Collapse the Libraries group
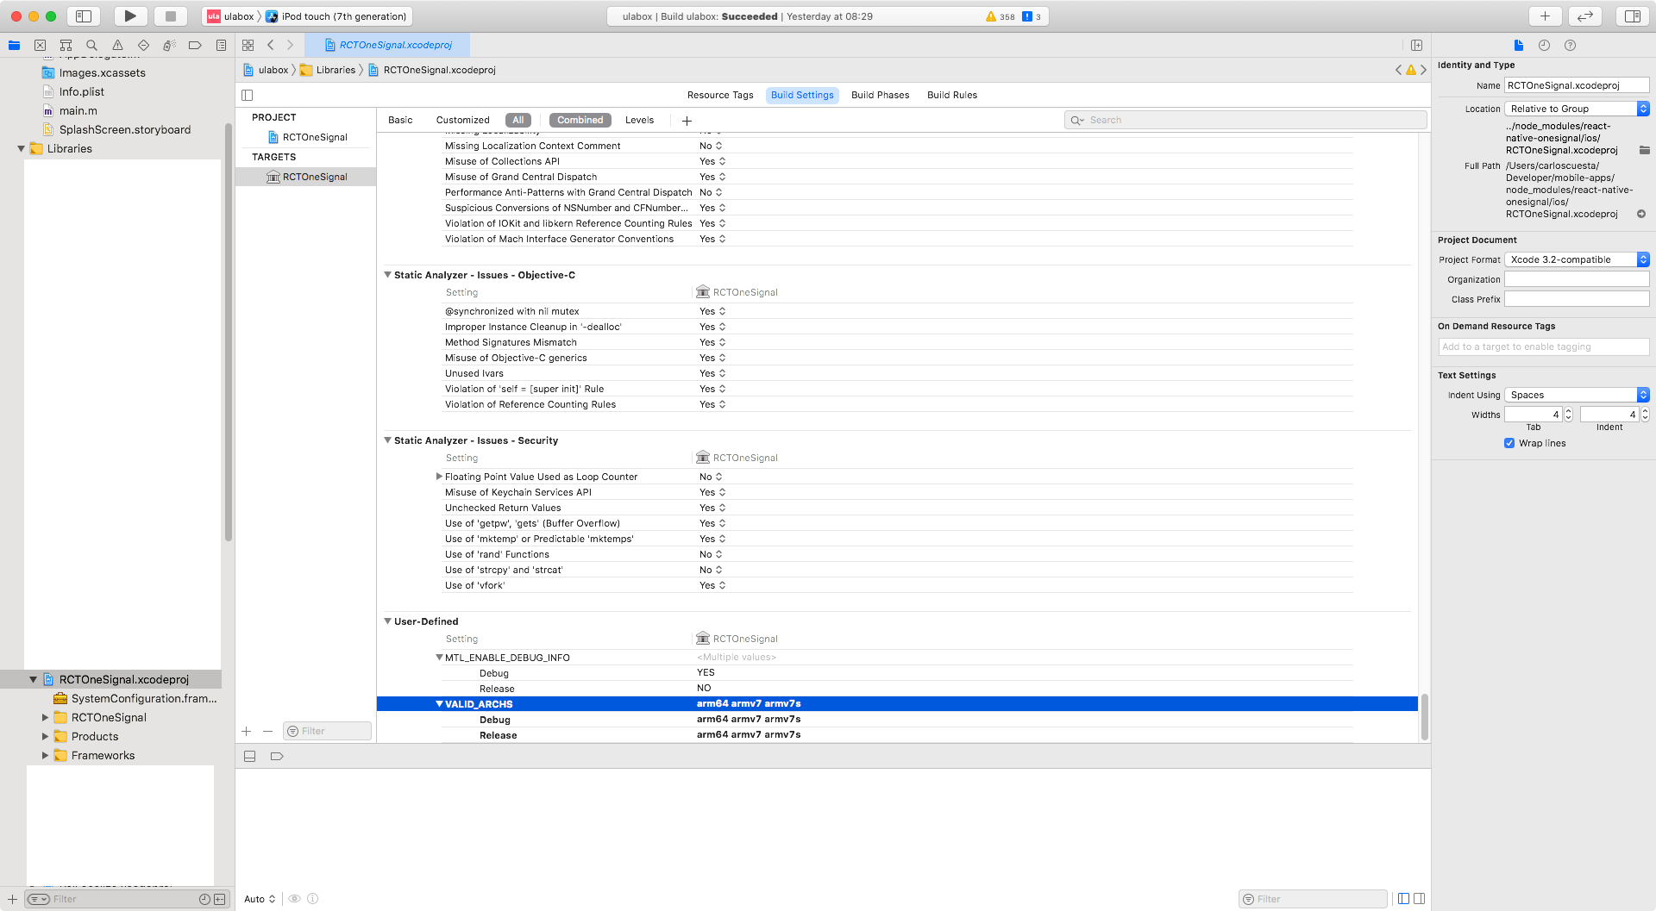Screen dimensions: 1656x911 21,148
